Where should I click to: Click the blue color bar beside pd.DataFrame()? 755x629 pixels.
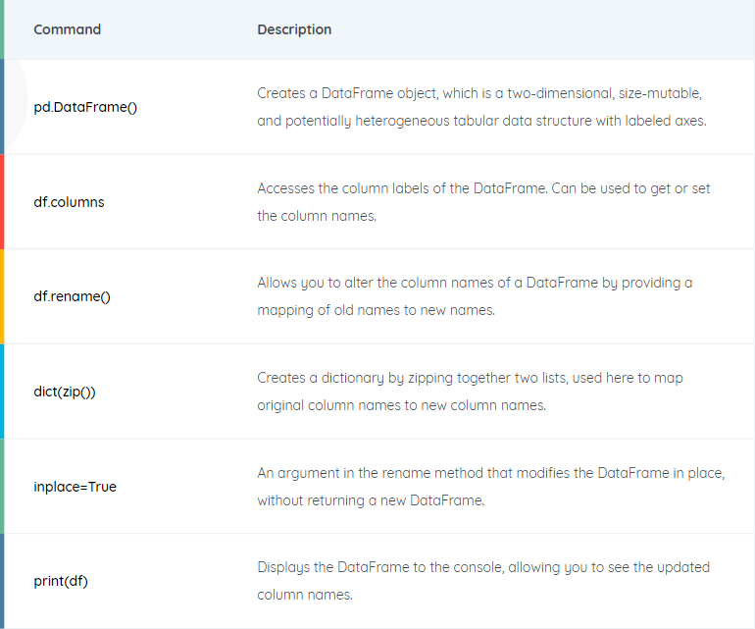[x=2, y=107]
